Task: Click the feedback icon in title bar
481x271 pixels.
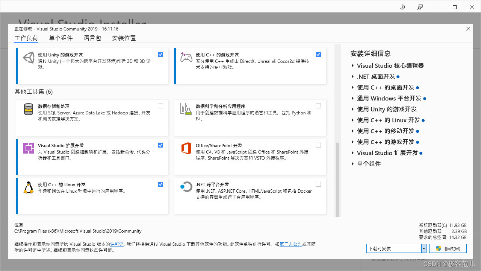Action: (420, 7)
